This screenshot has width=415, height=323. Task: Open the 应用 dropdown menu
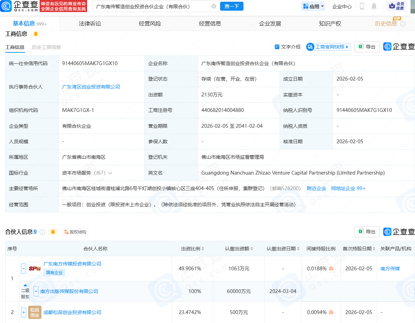pos(313,6)
